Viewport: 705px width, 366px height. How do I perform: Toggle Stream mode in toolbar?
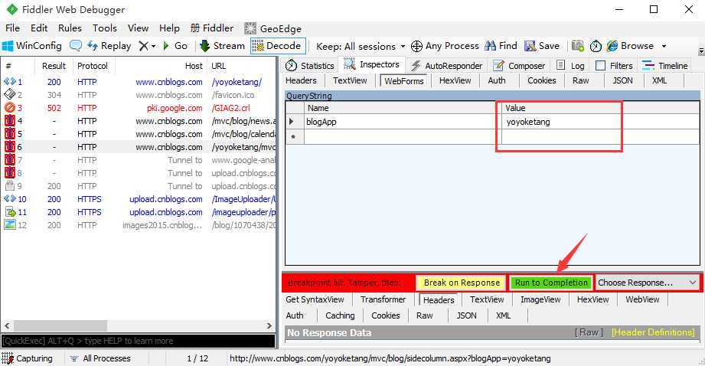click(222, 45)
